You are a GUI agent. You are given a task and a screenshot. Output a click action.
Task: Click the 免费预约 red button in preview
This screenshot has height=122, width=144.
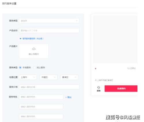[121, 89]
